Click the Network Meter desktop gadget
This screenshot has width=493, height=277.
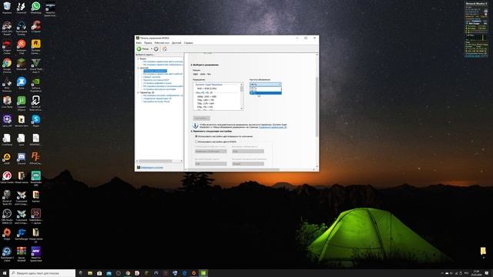[476, 29]
